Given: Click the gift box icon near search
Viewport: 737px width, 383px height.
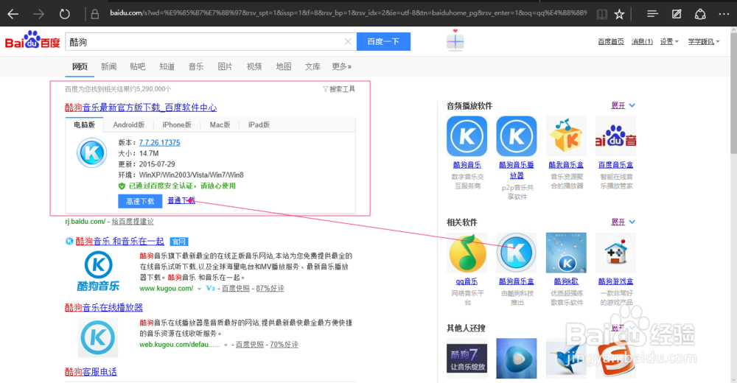Looking at the screenshot, I should 455,41.
